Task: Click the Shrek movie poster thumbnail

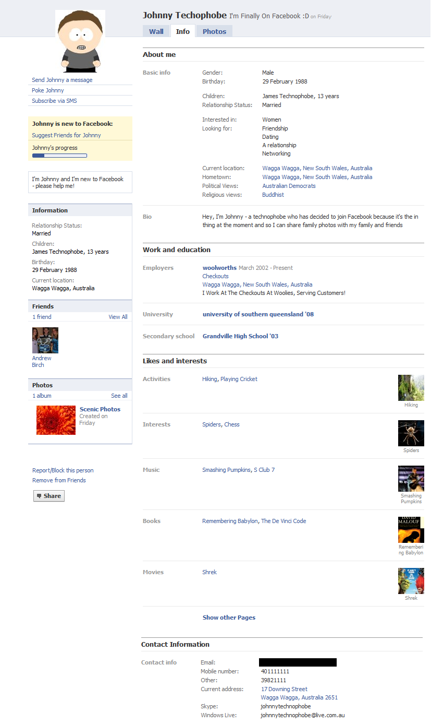Action: click(411, 581)
